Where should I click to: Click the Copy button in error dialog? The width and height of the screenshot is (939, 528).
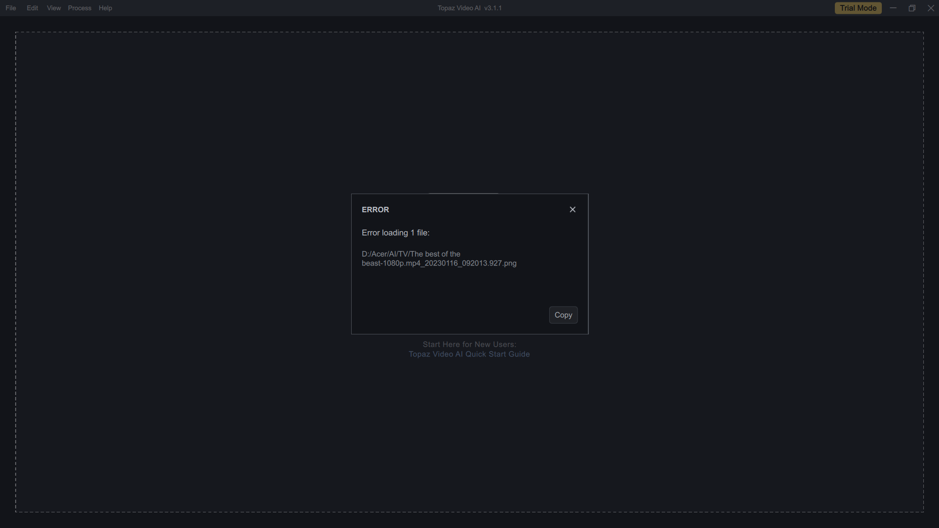tap(563, 315)
